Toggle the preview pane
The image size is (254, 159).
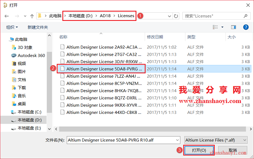click(233, 27)
